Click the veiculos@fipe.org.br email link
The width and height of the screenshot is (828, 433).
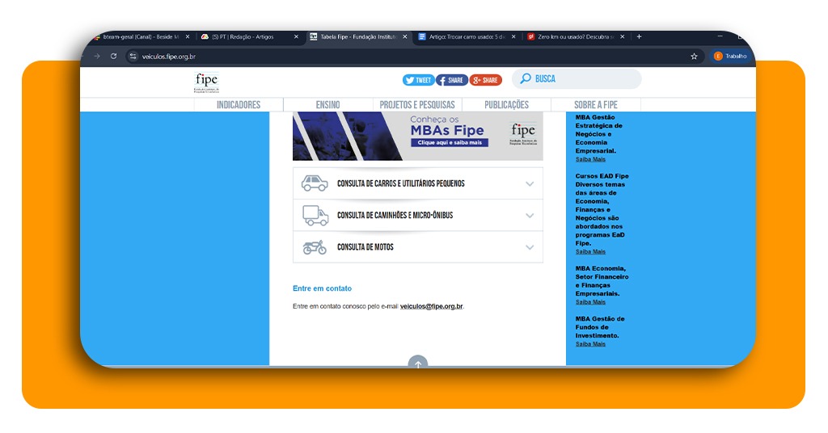432,307
